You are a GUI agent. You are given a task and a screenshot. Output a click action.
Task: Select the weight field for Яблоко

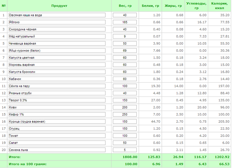coord(125,22)
